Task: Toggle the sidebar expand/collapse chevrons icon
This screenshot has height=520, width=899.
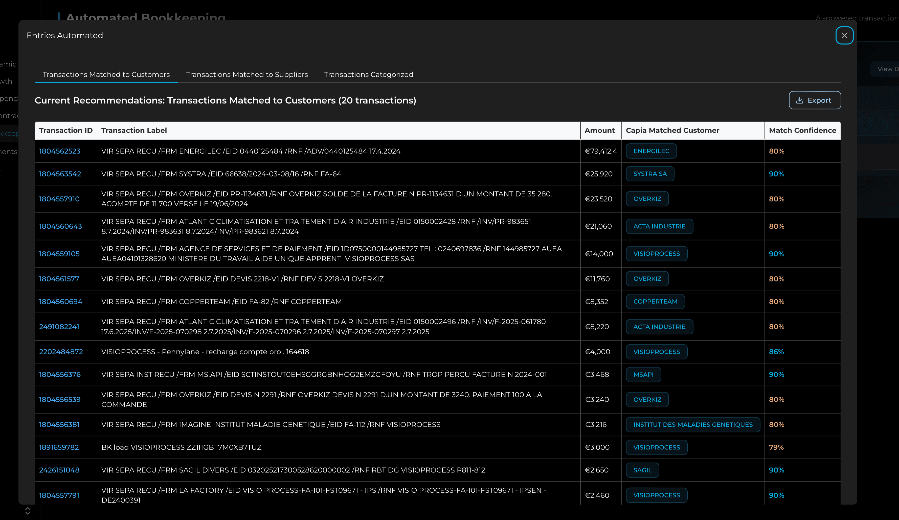Action: click(28, 511)
